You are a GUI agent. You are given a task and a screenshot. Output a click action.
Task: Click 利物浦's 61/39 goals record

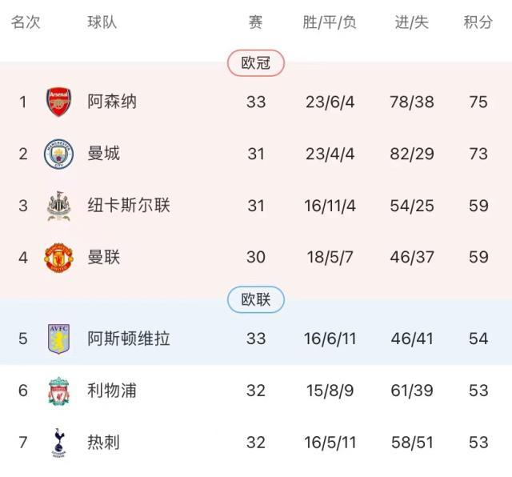(x=412, y=391)
